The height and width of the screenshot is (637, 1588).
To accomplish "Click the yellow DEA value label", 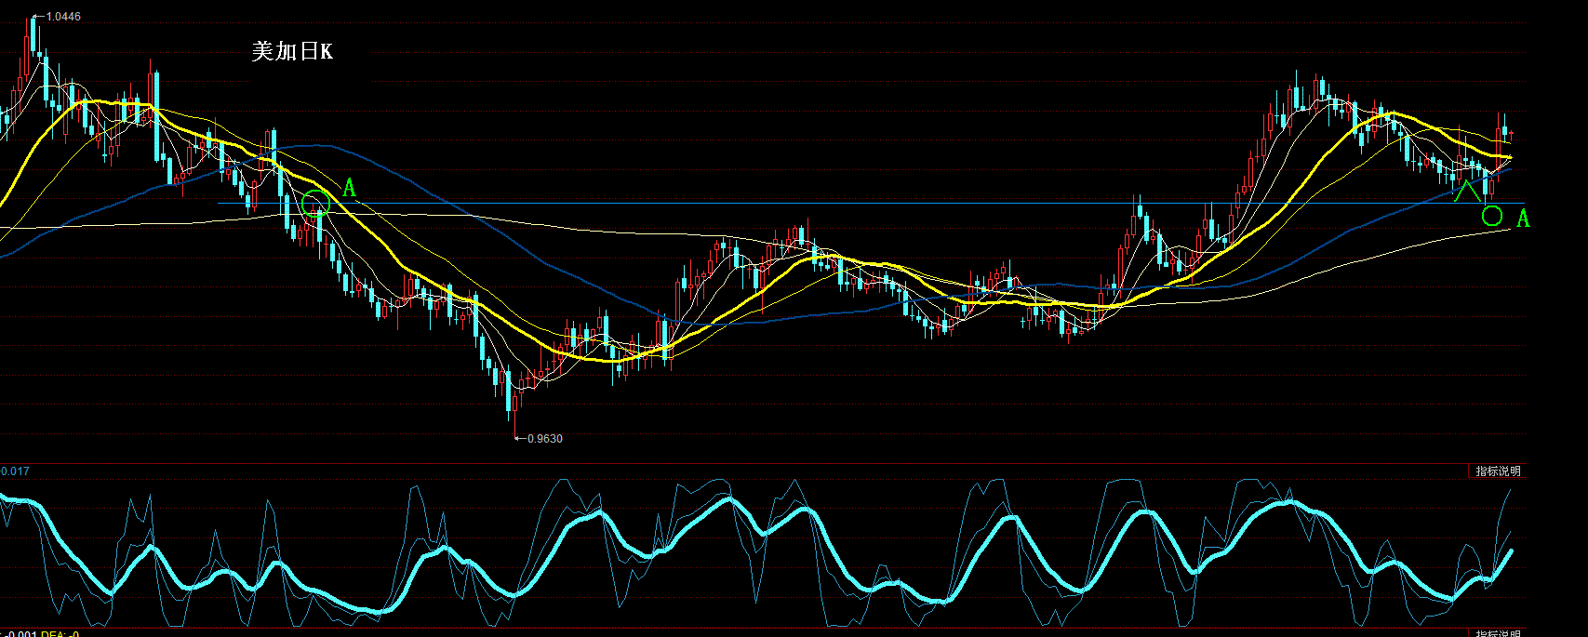I will click(x=60, y=633).
